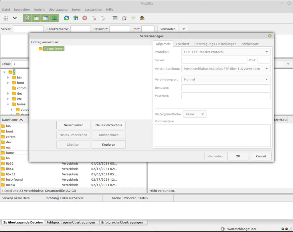
Task: Click the Kommentare text area
Action: point(213,136)
